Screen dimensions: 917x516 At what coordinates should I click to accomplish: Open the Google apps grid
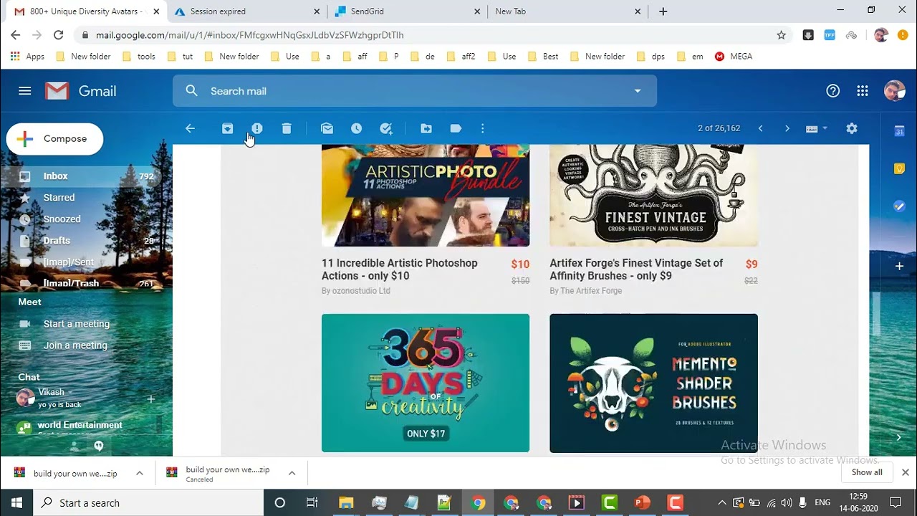pos(863,91)
